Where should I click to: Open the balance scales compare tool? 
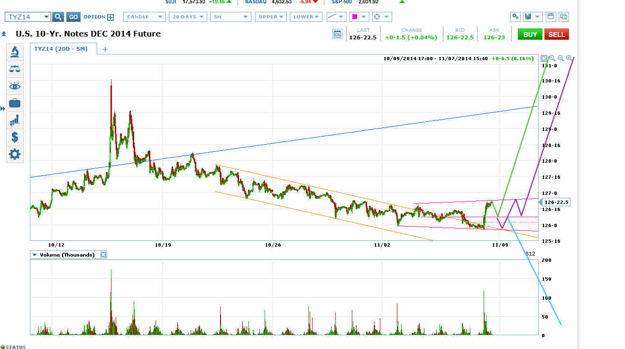click(15, 69)
